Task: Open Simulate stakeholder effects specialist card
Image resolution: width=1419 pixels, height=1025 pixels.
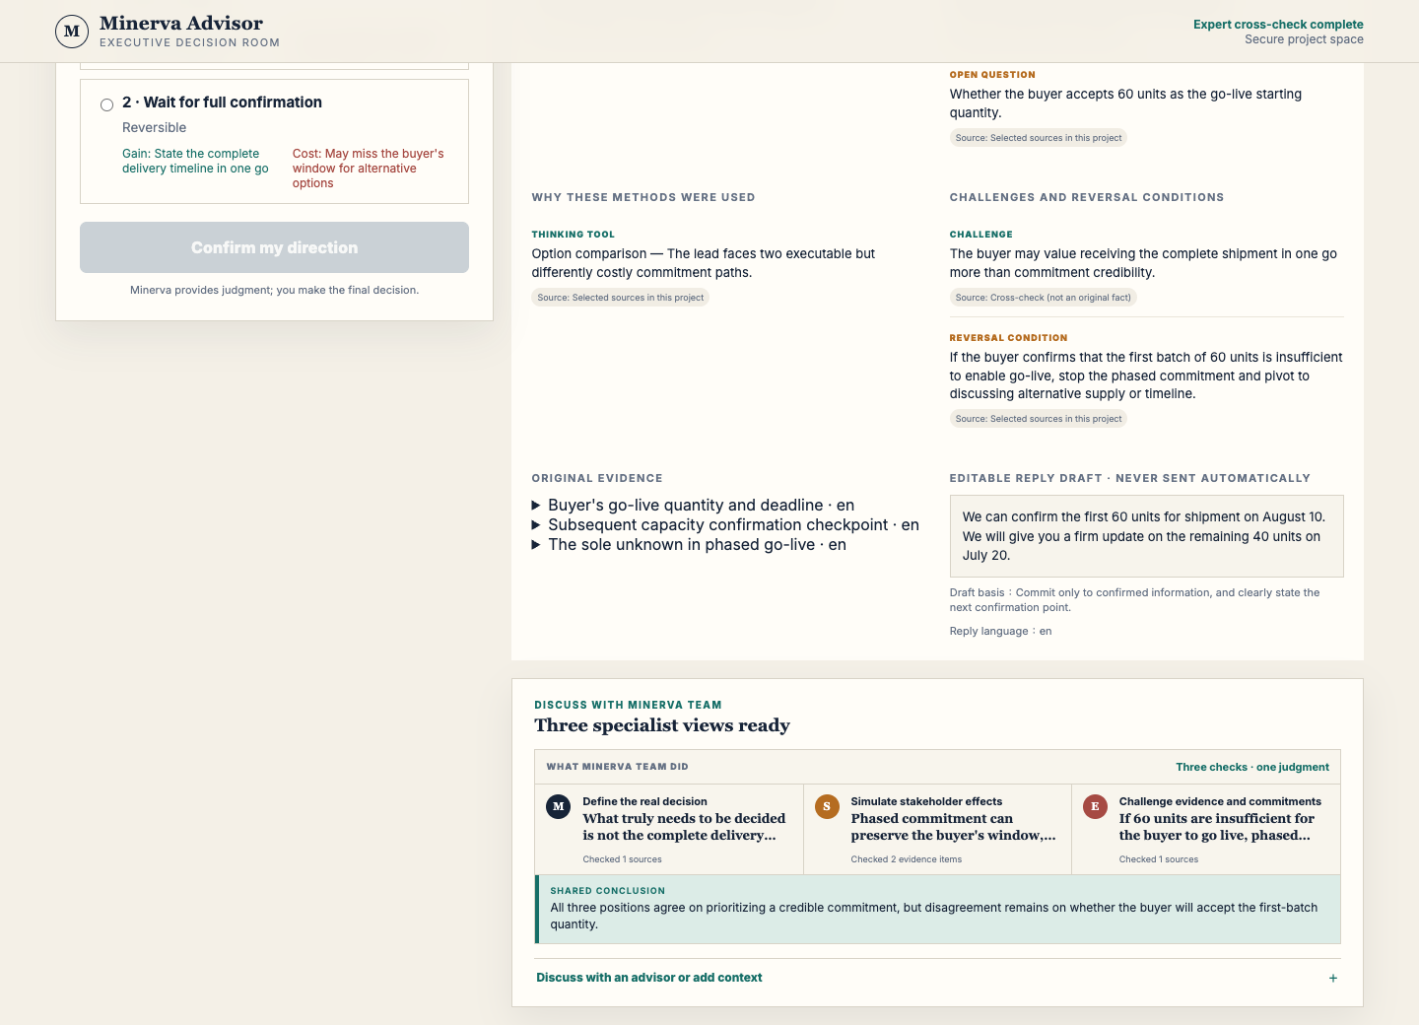Action: click(937, 829)
